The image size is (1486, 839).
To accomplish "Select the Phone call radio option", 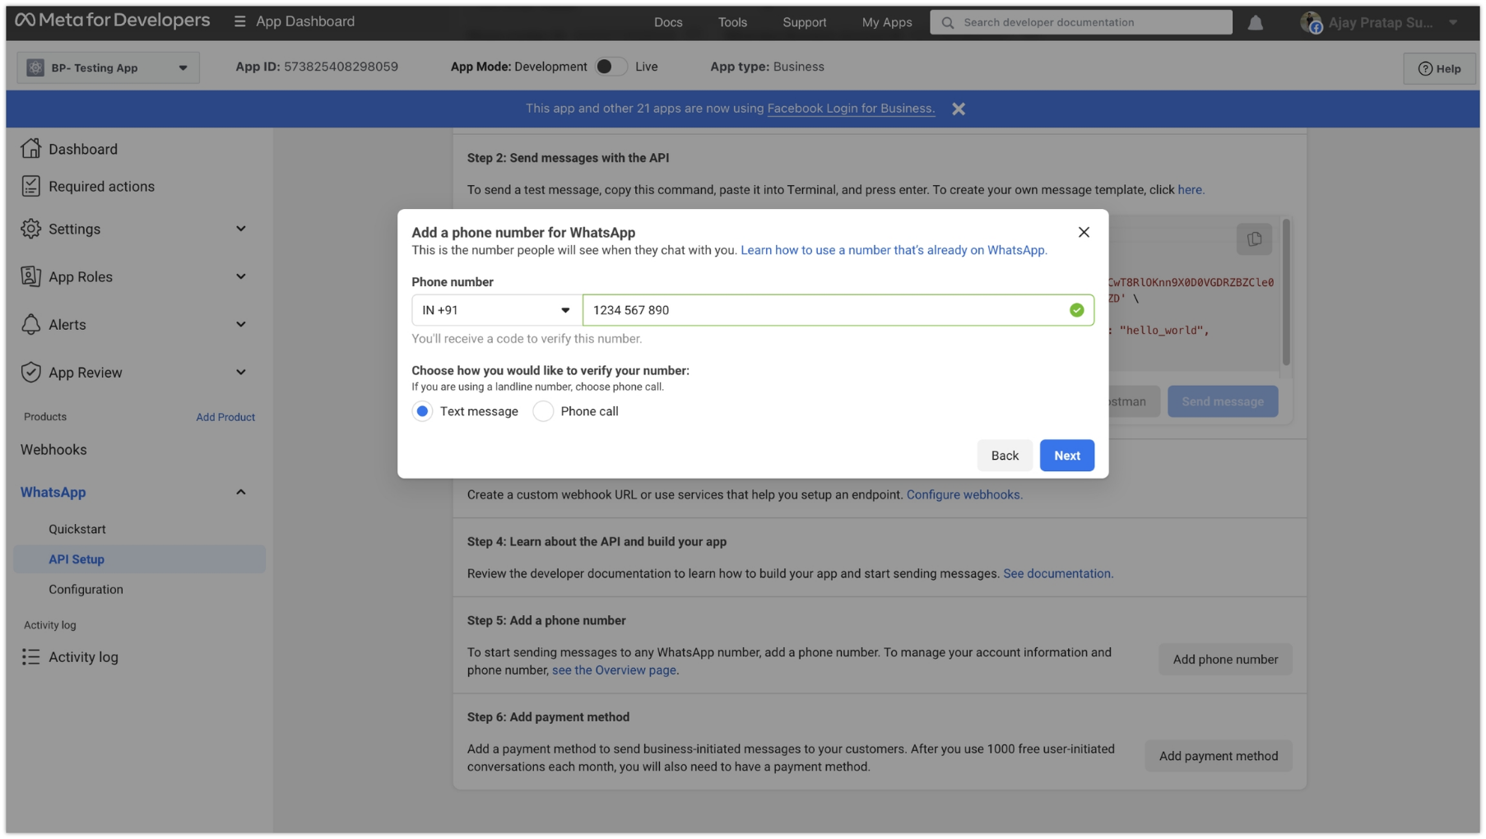I will click(x=543, y=411).
